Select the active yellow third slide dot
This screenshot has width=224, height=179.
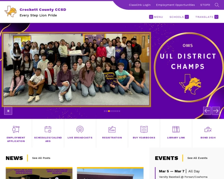point(109,111)
